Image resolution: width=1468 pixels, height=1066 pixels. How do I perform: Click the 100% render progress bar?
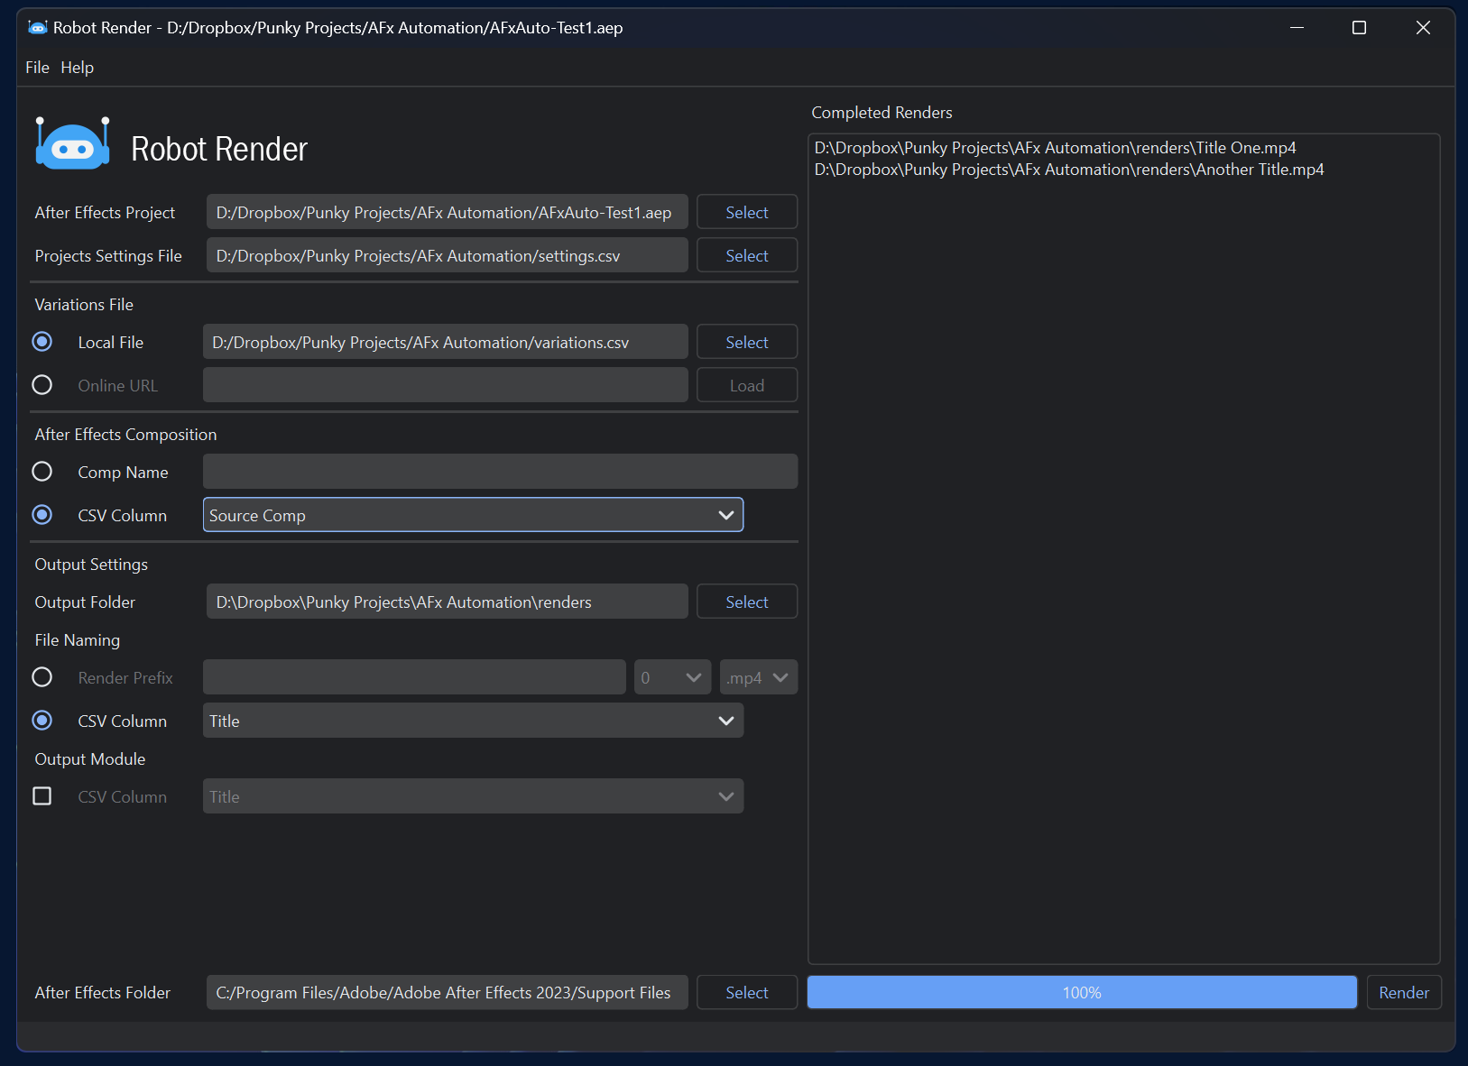[1082, 992]
